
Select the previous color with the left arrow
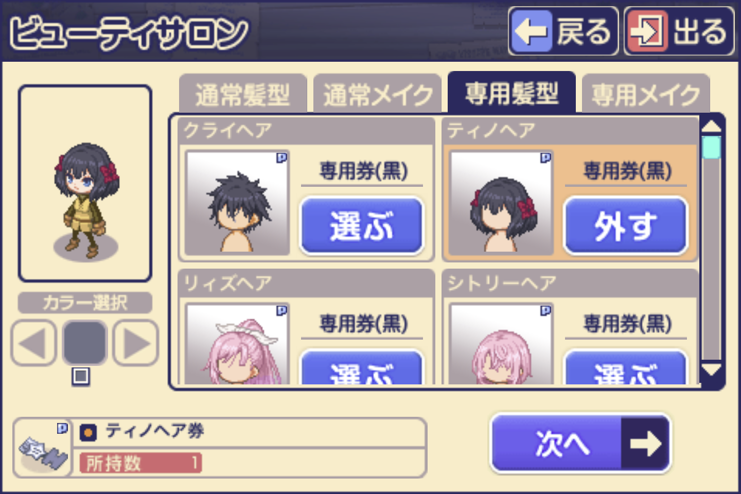click(x=33, y=343)
